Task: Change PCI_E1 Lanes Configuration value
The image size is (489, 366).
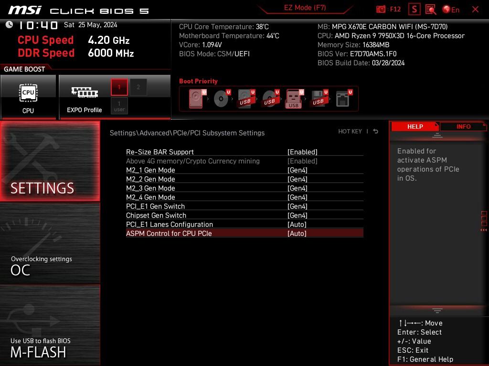Action: 297,224
